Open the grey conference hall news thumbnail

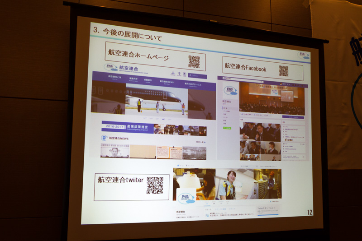tap(195, 153)
